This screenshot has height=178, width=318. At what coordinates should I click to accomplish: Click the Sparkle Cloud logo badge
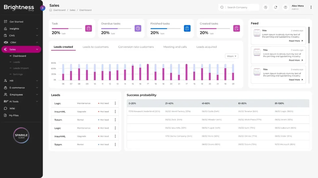point(21,135)
